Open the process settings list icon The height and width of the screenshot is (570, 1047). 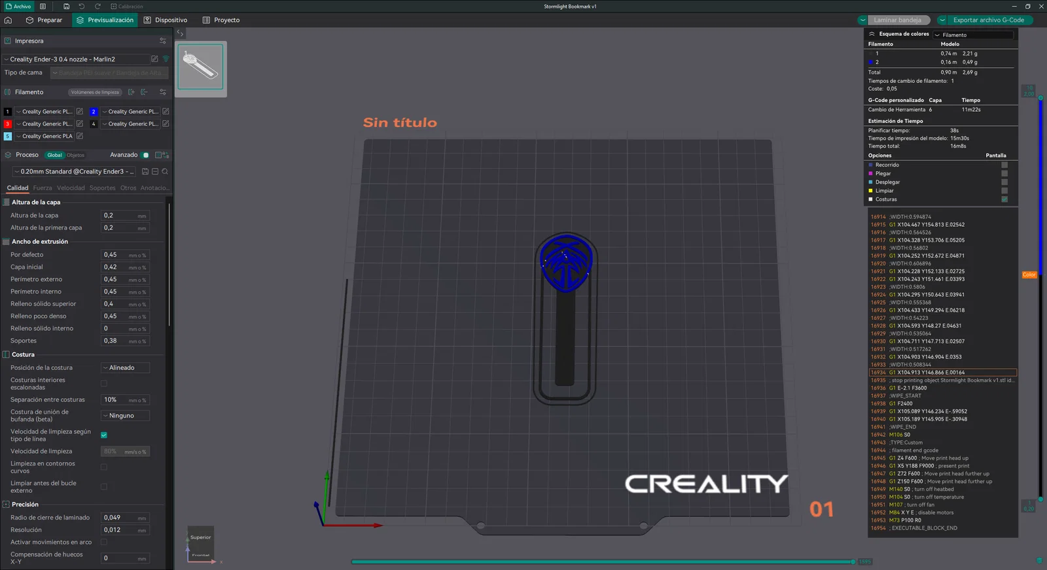click(x=158, y=155)
